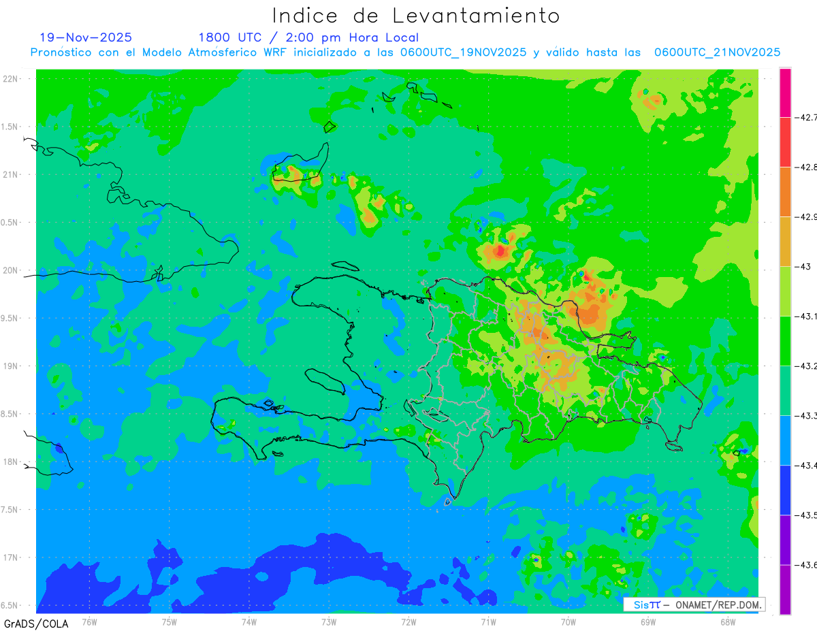Viewport: 817px width, 631px height.
Task: Click the latitude label '21N'
Action: pyautogui.click(x=11, y=174)
